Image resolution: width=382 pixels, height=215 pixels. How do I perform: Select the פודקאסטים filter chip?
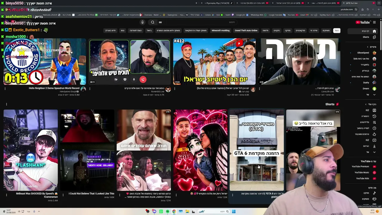pos(300,30)
